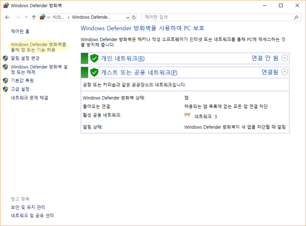
Task: Click 게스트 또는 공용 네트워크(P) heading
Action: pos(139,72)
